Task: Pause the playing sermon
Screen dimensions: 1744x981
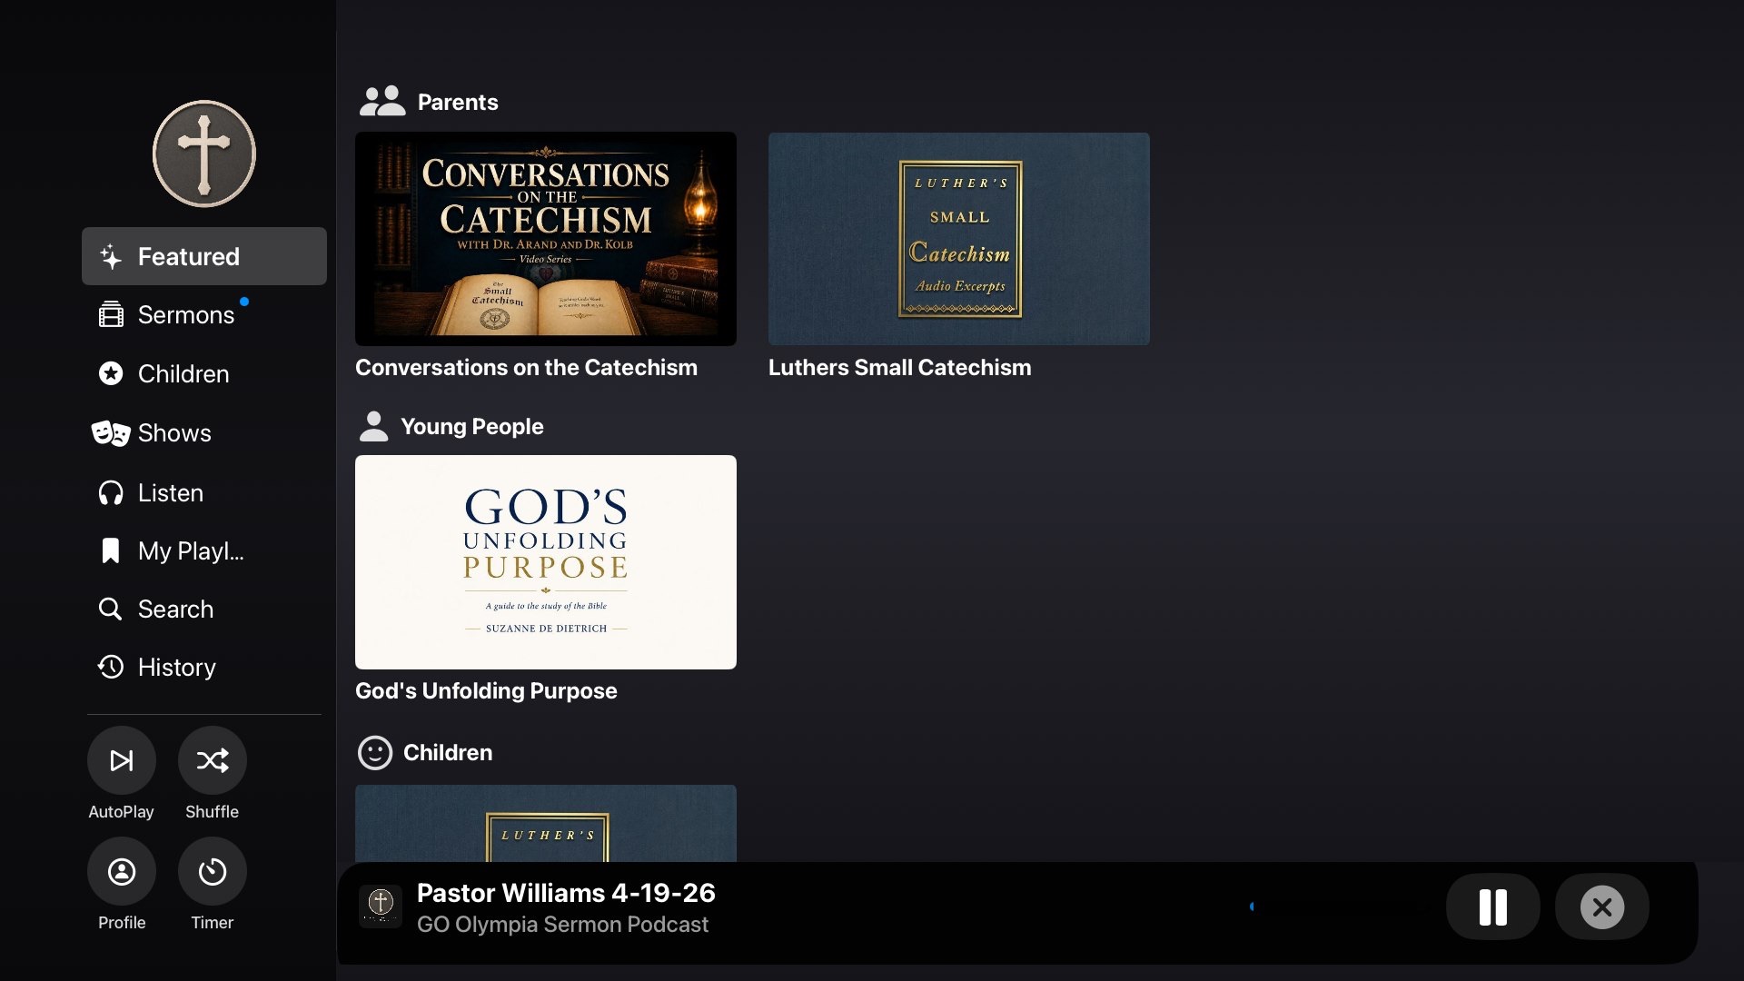Action: [x=1493, y=907]
